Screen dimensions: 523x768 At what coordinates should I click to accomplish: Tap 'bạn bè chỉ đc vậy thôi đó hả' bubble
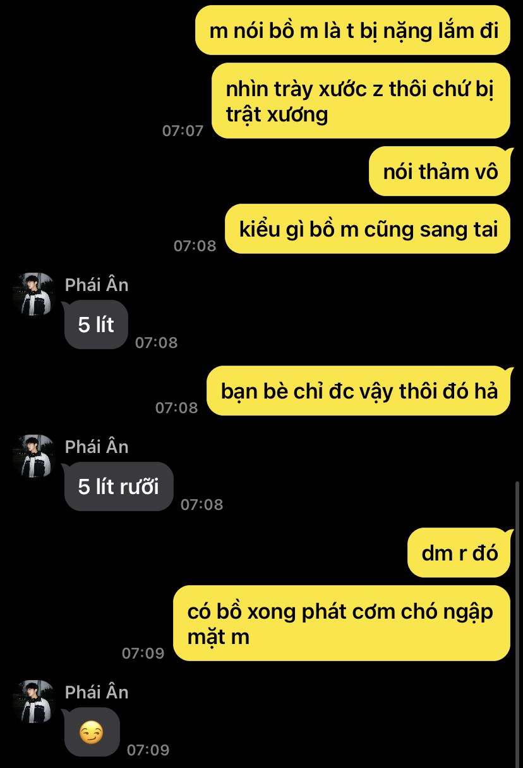pos(359,391)
